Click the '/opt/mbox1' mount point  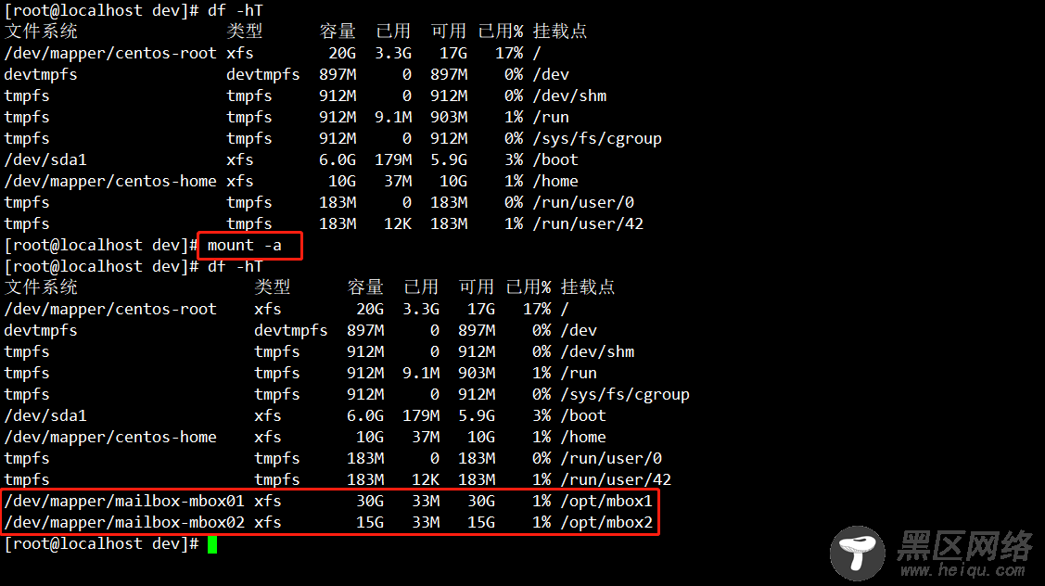point(606,502)
